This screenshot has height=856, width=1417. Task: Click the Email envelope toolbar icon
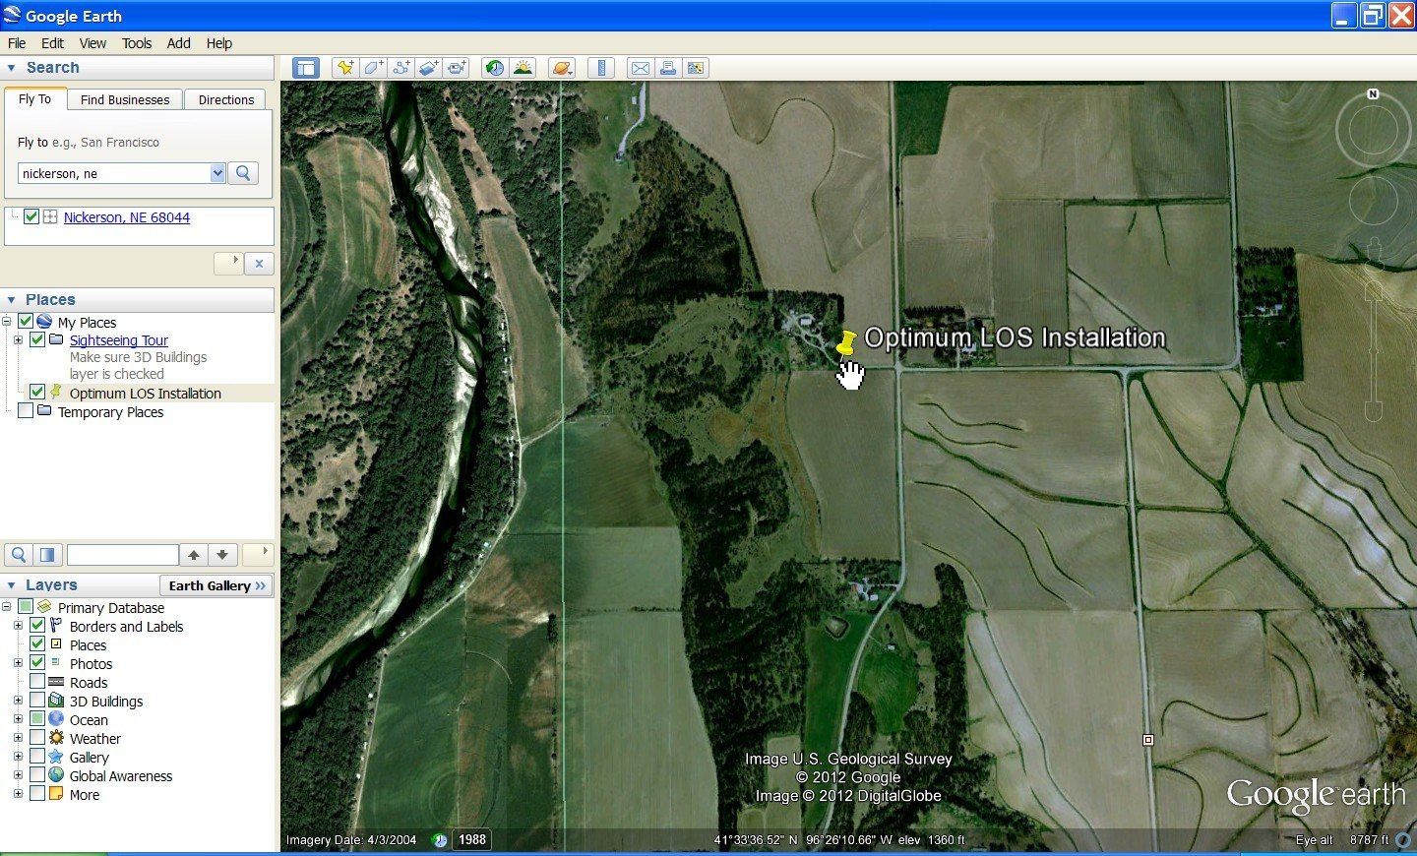click(640, 68)
